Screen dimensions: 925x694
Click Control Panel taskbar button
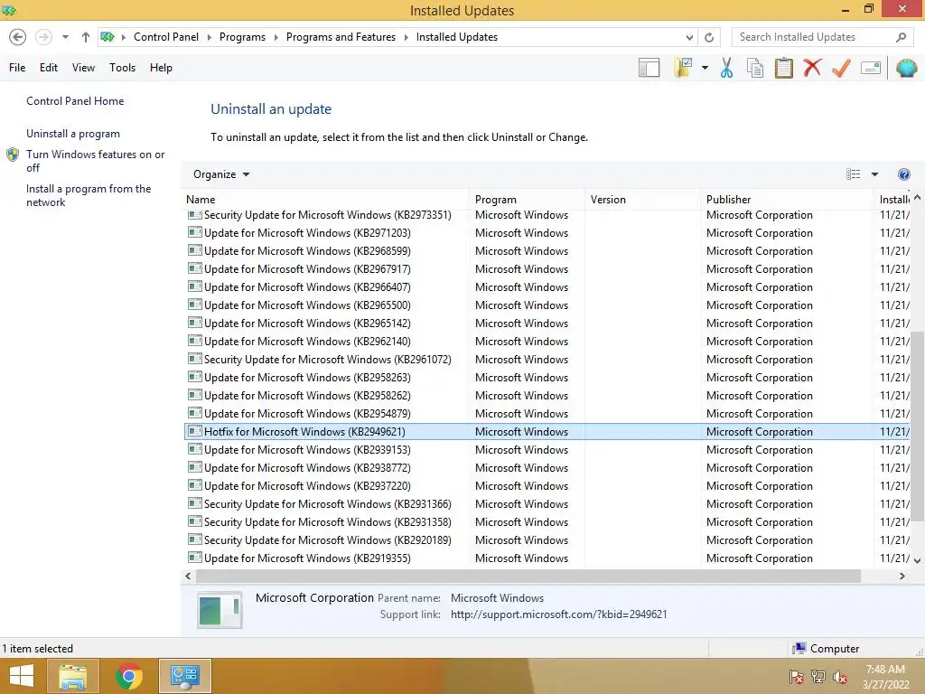point(185,676)
